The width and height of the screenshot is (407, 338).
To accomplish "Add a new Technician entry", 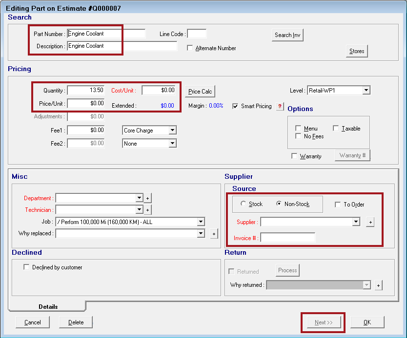I will (147, 210).
